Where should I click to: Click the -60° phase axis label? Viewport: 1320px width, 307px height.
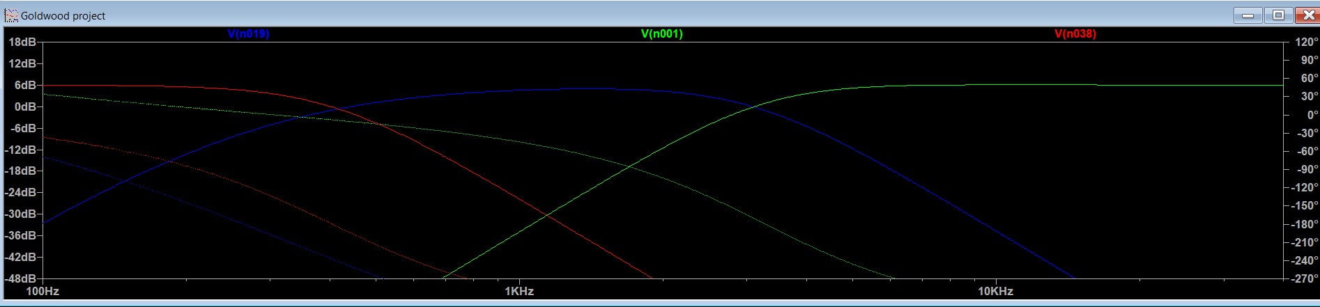tap(1307, 151)
